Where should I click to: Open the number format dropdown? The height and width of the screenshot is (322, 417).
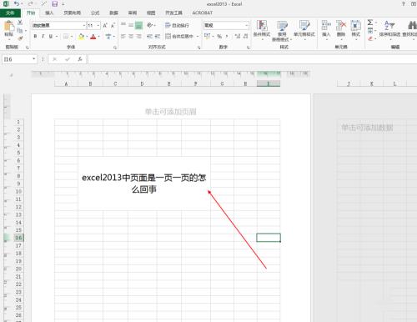point(246,26)
